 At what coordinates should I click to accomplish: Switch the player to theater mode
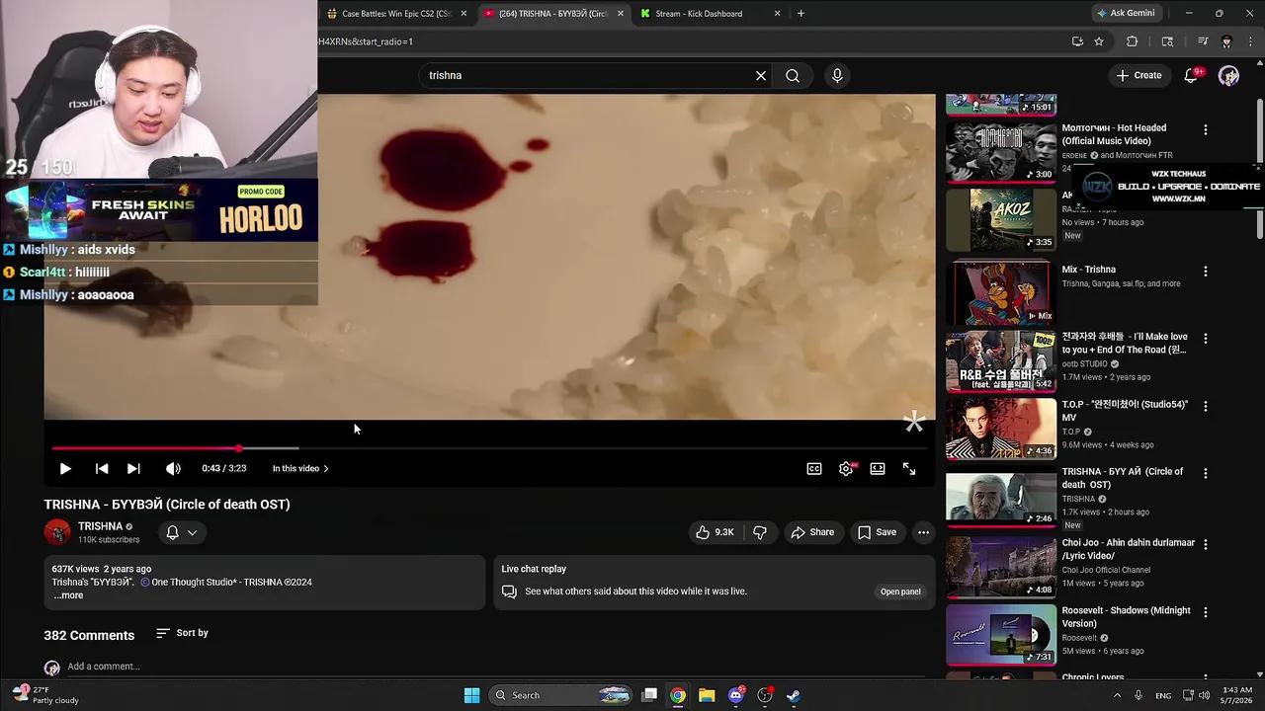click(x=878, y=469)
